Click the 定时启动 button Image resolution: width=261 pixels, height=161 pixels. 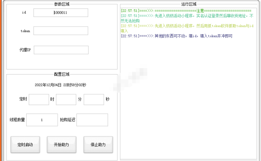(25, 144)
